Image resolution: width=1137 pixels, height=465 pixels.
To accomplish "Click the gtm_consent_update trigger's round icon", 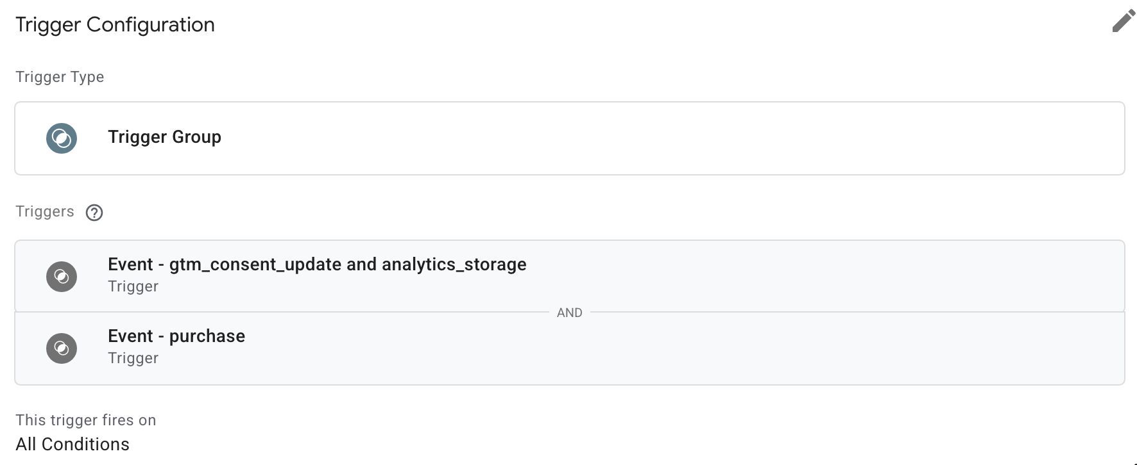I will [62, 277].
